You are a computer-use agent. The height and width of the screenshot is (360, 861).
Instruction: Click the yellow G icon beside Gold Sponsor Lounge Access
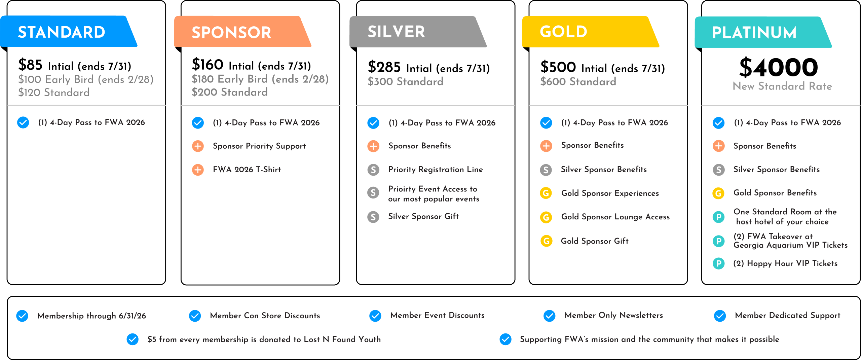coord(546,217)
